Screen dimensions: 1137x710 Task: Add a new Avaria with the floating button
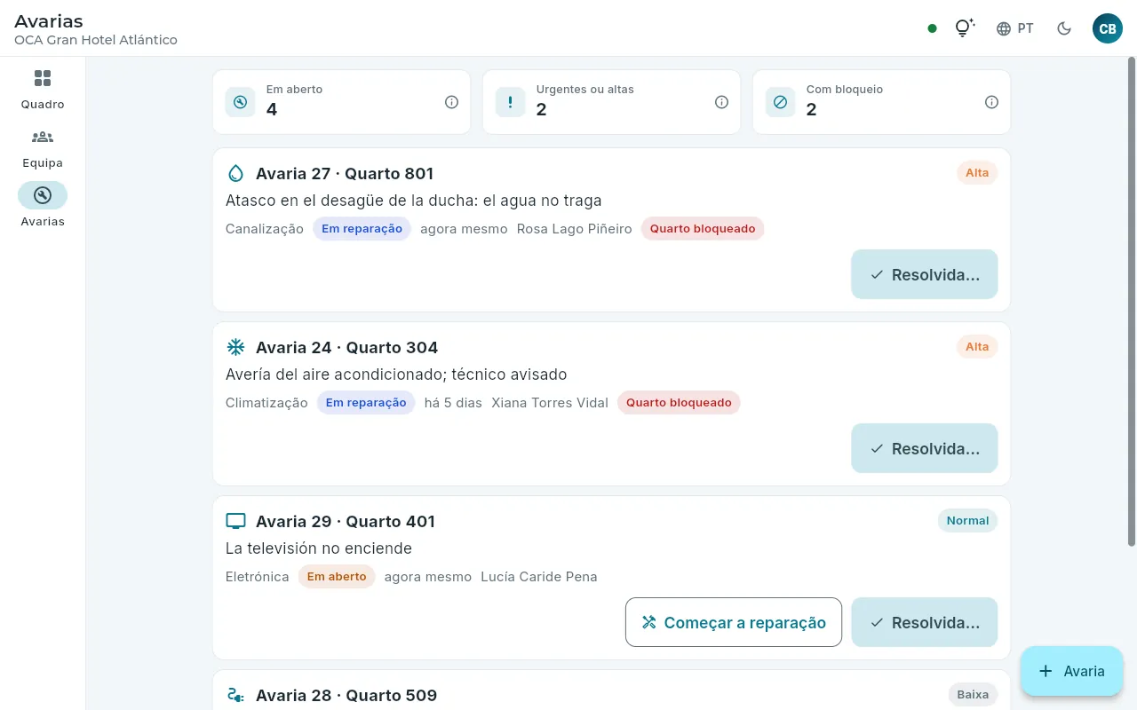(1072, 671)
